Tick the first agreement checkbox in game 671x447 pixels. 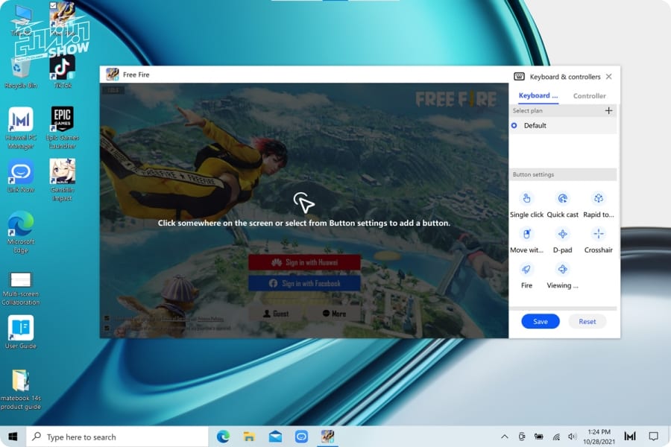tap(107, 318)
